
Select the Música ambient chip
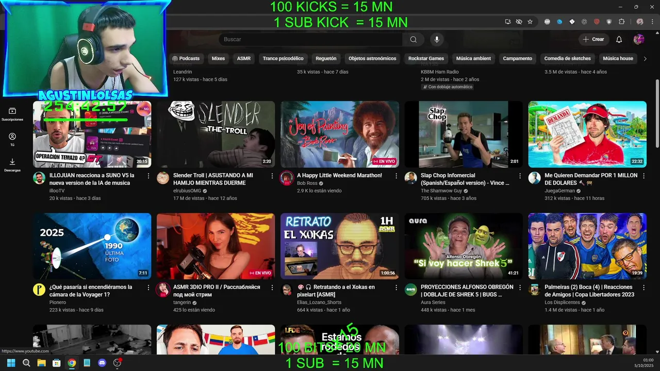tap(473, 59)
